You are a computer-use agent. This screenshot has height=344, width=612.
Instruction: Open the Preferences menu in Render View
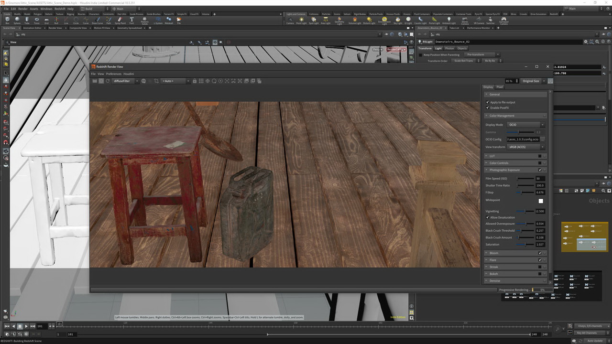114,74
